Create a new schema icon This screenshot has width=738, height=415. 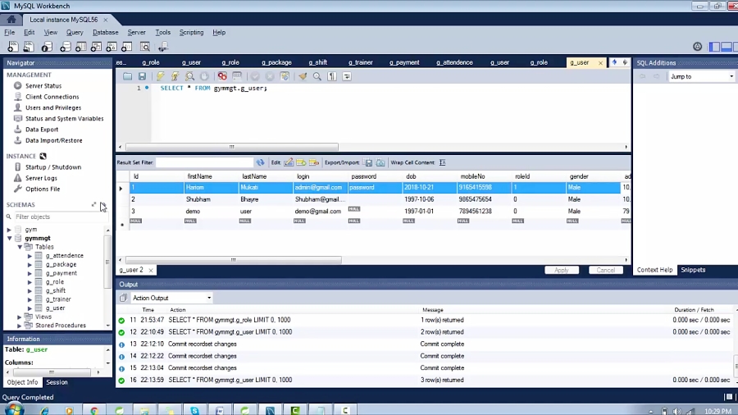tap(66, 47)
